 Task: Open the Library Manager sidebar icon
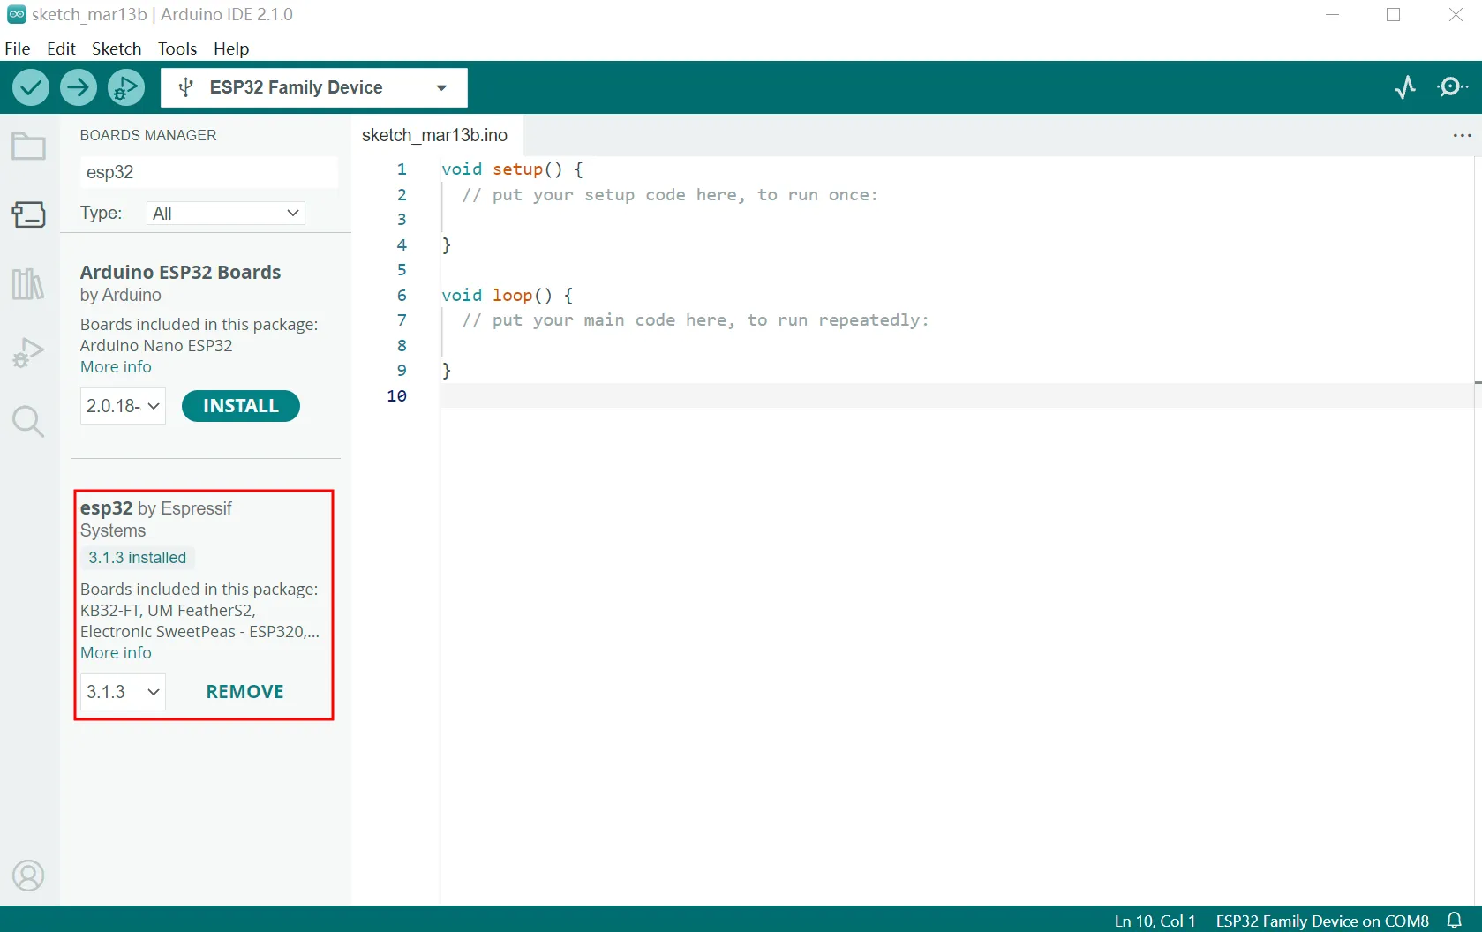coord(28,284)
